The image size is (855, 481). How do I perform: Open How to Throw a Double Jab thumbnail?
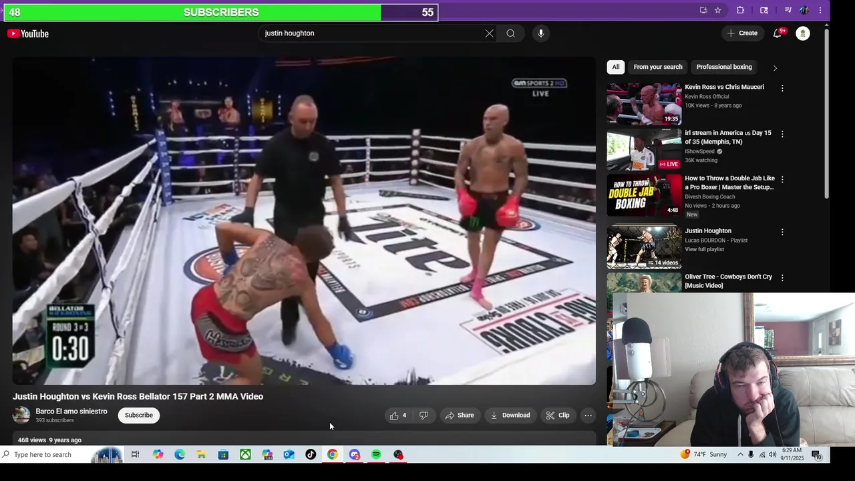[x=644, y=195]
